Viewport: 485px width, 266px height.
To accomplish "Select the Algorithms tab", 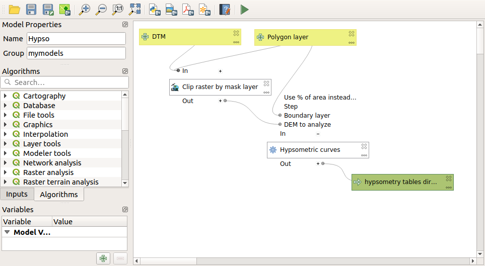I will [59, 195].
